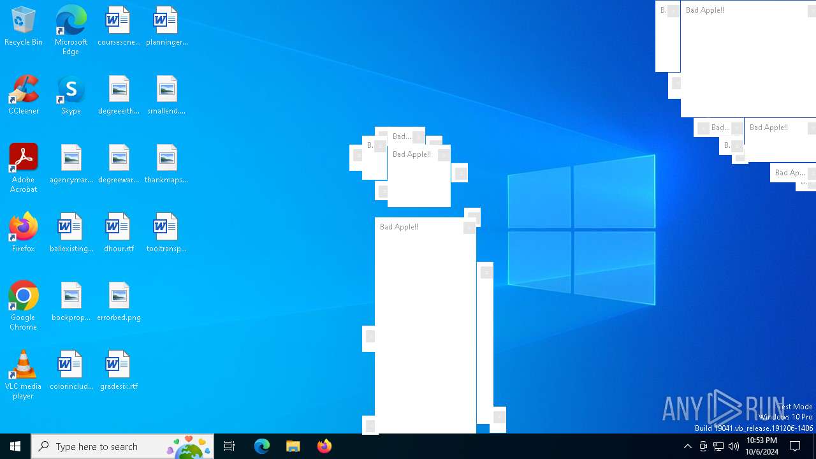
Task: Open Microsoft Edge from the taskbar
Action: click(262, 446)
